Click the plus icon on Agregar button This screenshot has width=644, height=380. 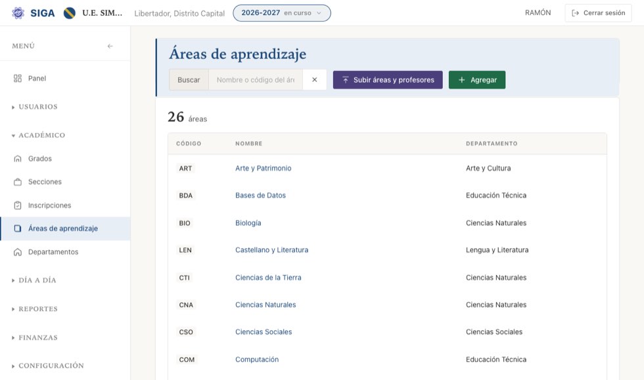point(461,79)
